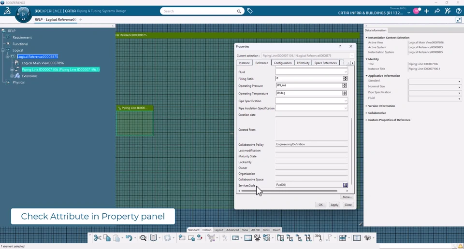Click the Undo arrow icon
This screenshot has height=249, width=464.
coord(129,238)
